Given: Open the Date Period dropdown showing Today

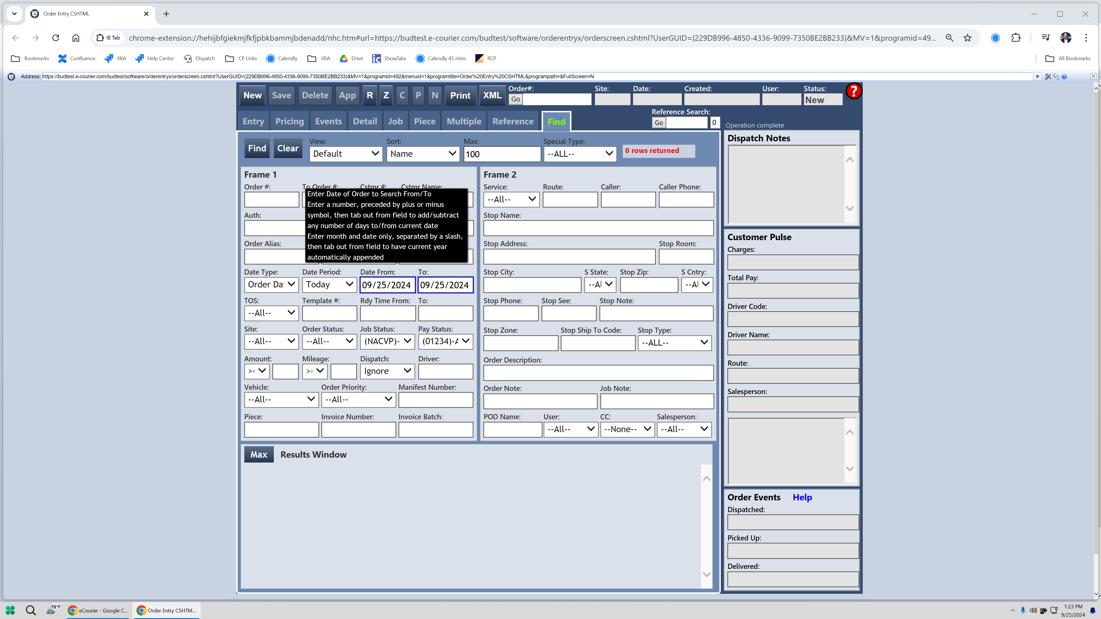Looking at the screenshot, I should tap(329, 285).
